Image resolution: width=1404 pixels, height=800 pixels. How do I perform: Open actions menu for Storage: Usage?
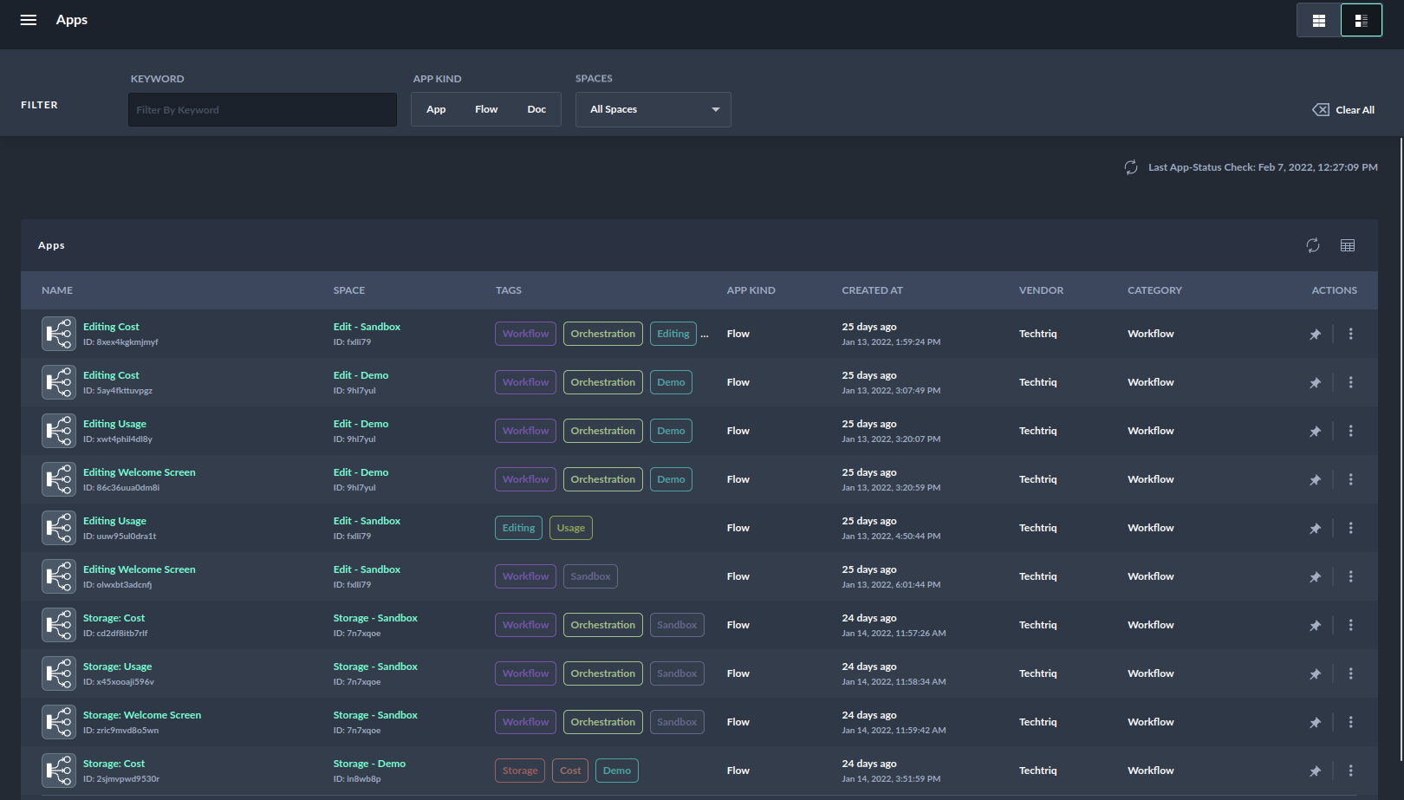click(1350, 673)
